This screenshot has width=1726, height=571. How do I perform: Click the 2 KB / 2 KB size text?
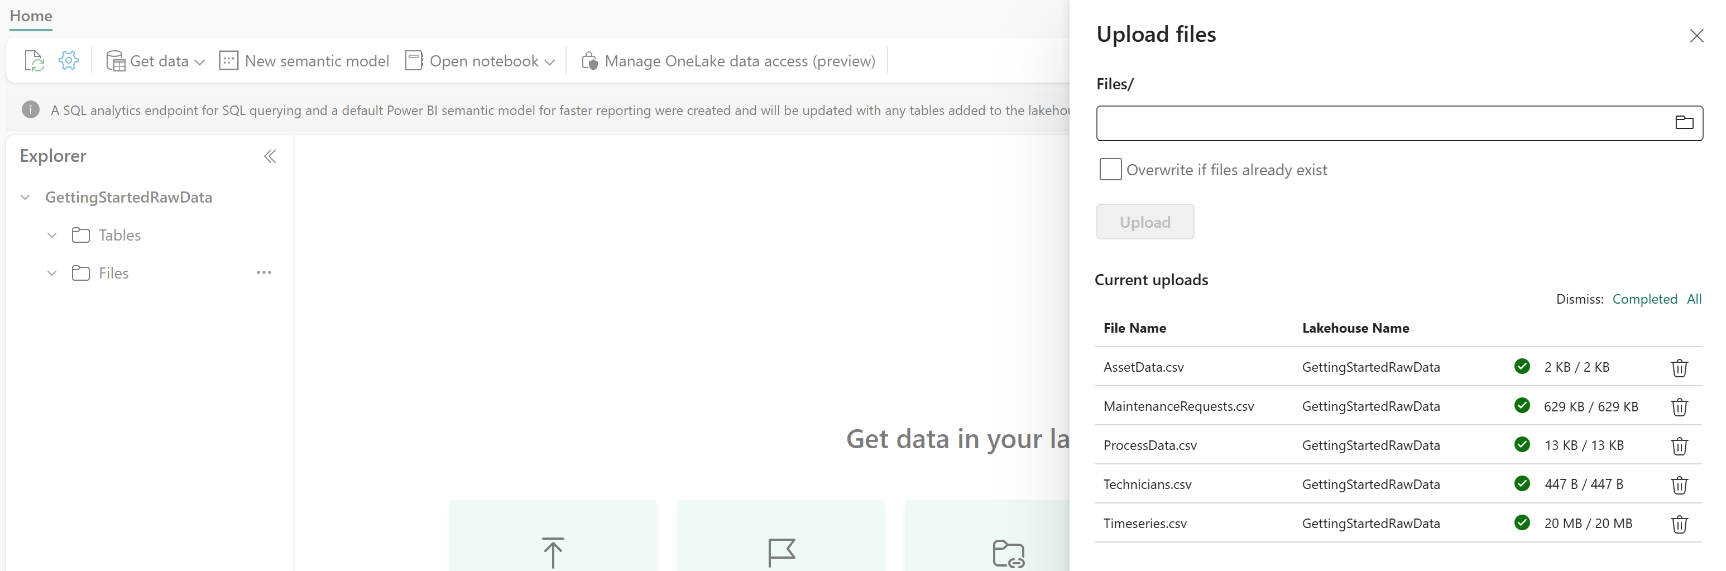click(x=1576, y=367)
